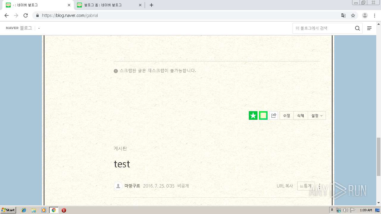
Task: Click the action center flag icon
Action: (353, 210)
